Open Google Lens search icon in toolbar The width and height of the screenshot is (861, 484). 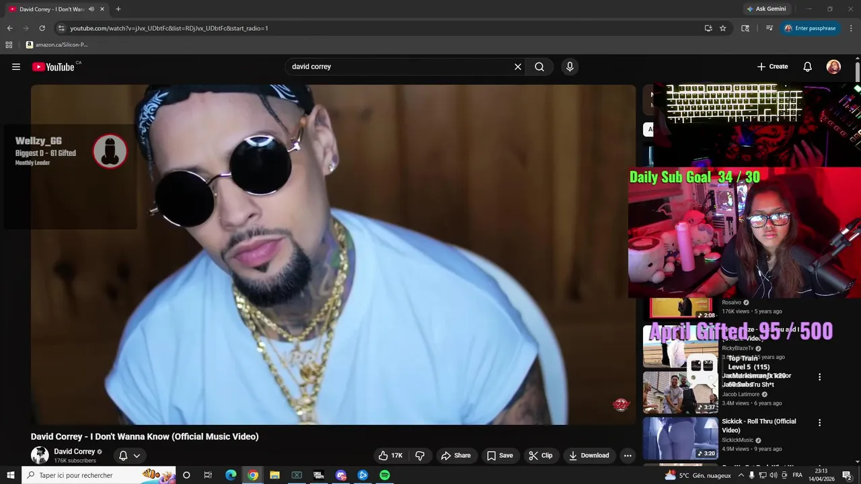point(745,28)
